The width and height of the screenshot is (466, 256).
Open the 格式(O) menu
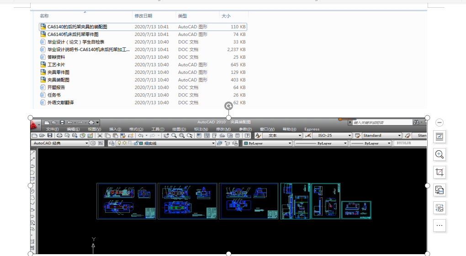[x=136, y=129]
